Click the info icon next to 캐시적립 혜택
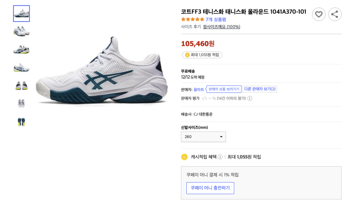This screenshot has height=204, width=347. coord(220,157)
